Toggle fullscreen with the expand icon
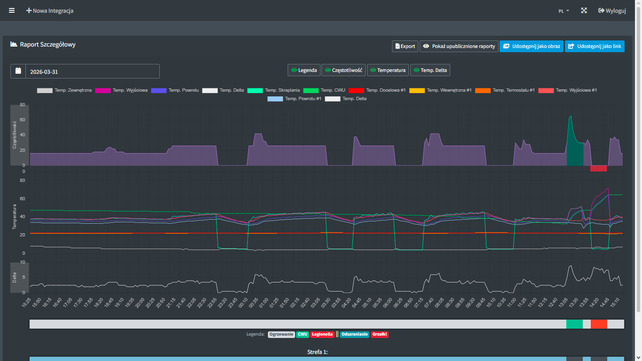 coord(584,10)
